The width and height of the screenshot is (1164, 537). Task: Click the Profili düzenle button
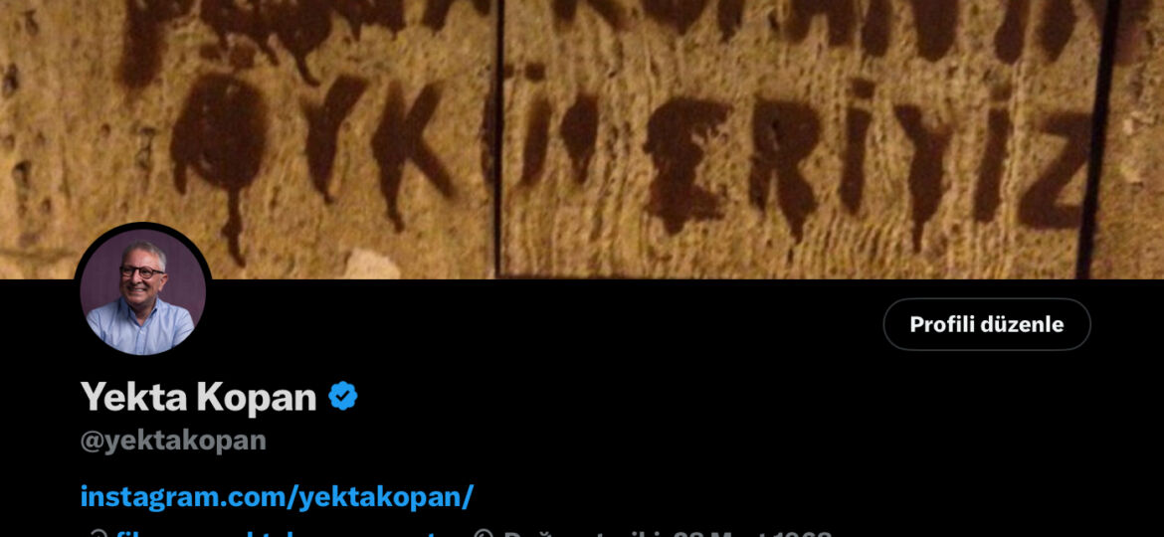click(987, 324)
